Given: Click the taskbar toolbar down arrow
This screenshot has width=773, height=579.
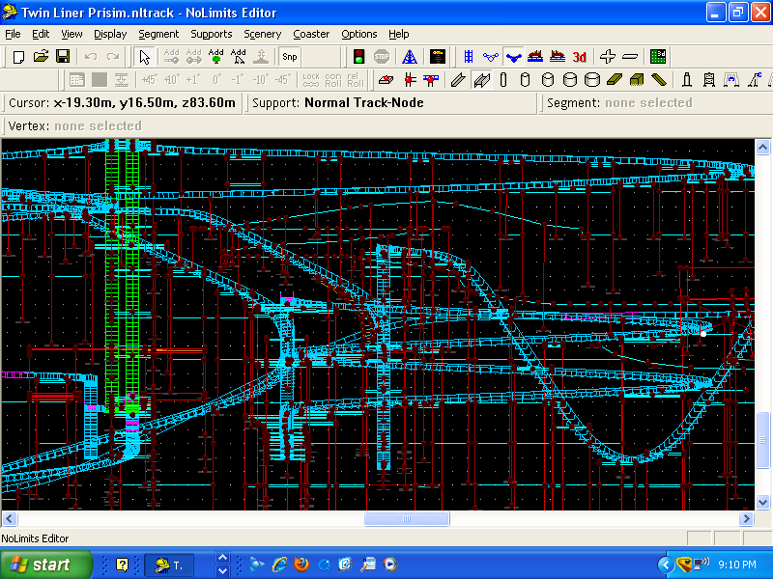Looking at the screenshot, I should (223, 571).
